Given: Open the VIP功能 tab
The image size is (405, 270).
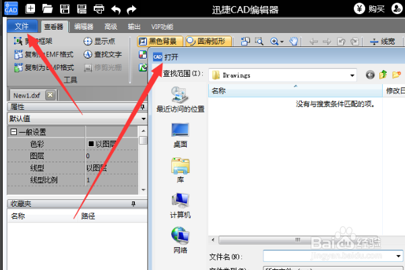Looking at the screenshot, I should pyautogui.click(x=162, y=26).
